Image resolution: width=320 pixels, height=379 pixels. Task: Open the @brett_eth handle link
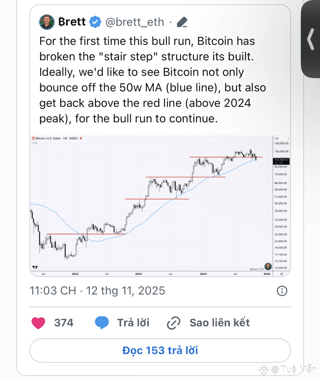(x=135, y=22)
